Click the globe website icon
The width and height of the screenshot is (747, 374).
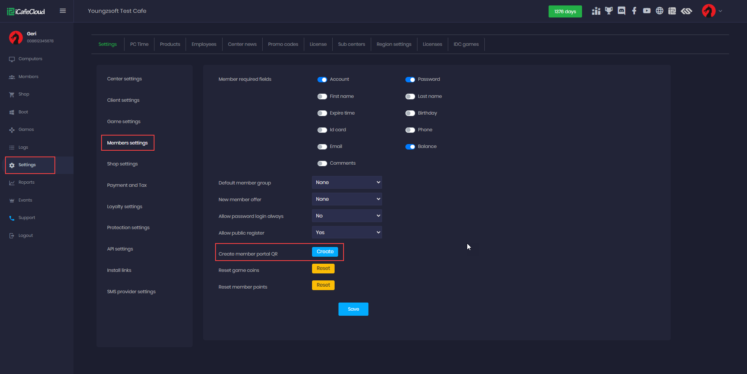click(659, 11)
